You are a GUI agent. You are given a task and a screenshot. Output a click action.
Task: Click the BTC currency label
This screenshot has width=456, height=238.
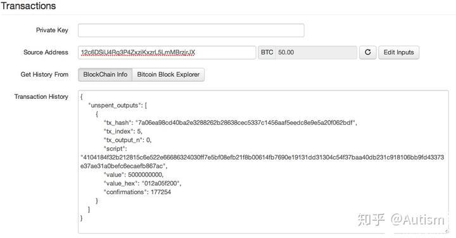click(267, 53)
